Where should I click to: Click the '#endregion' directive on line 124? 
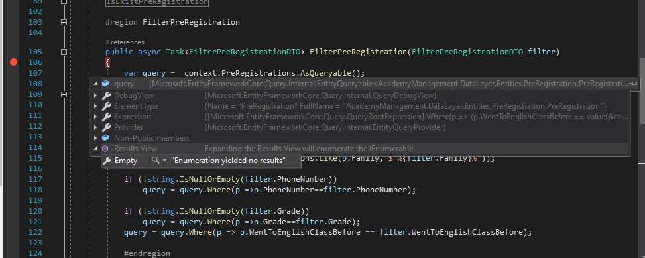coord(147,253)
